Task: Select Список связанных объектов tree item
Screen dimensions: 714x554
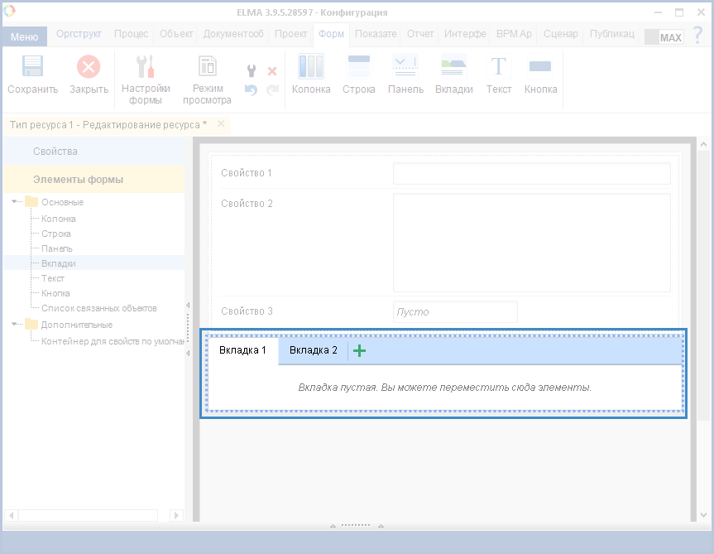Action: pyautogui.click(x=99, y=308)
